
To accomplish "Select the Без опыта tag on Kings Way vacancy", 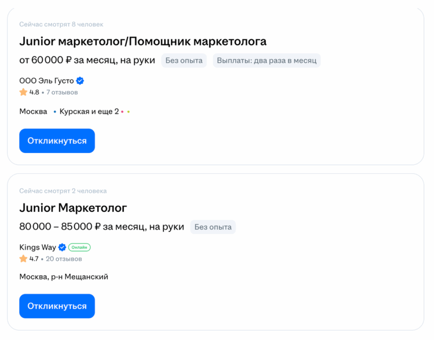I will (x=213, y=227).
